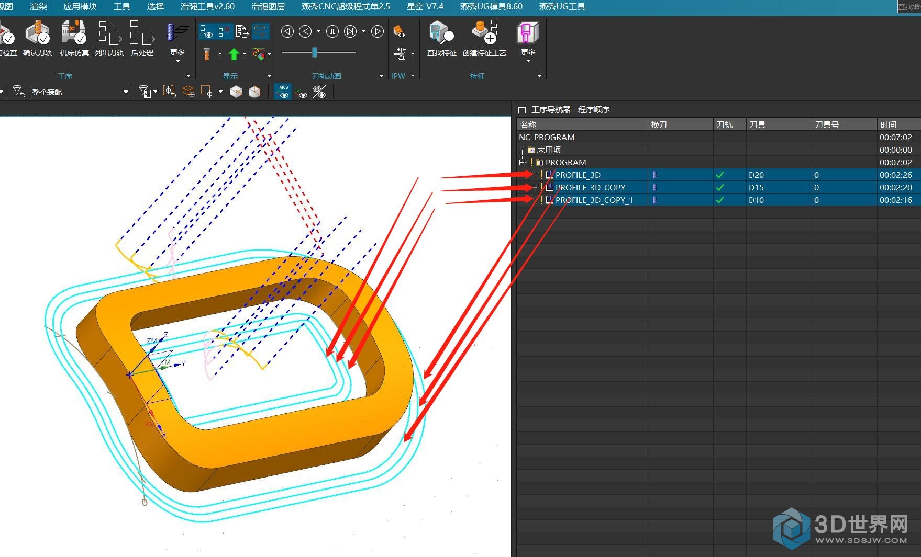Jump to next animation step

click(350, 32)
